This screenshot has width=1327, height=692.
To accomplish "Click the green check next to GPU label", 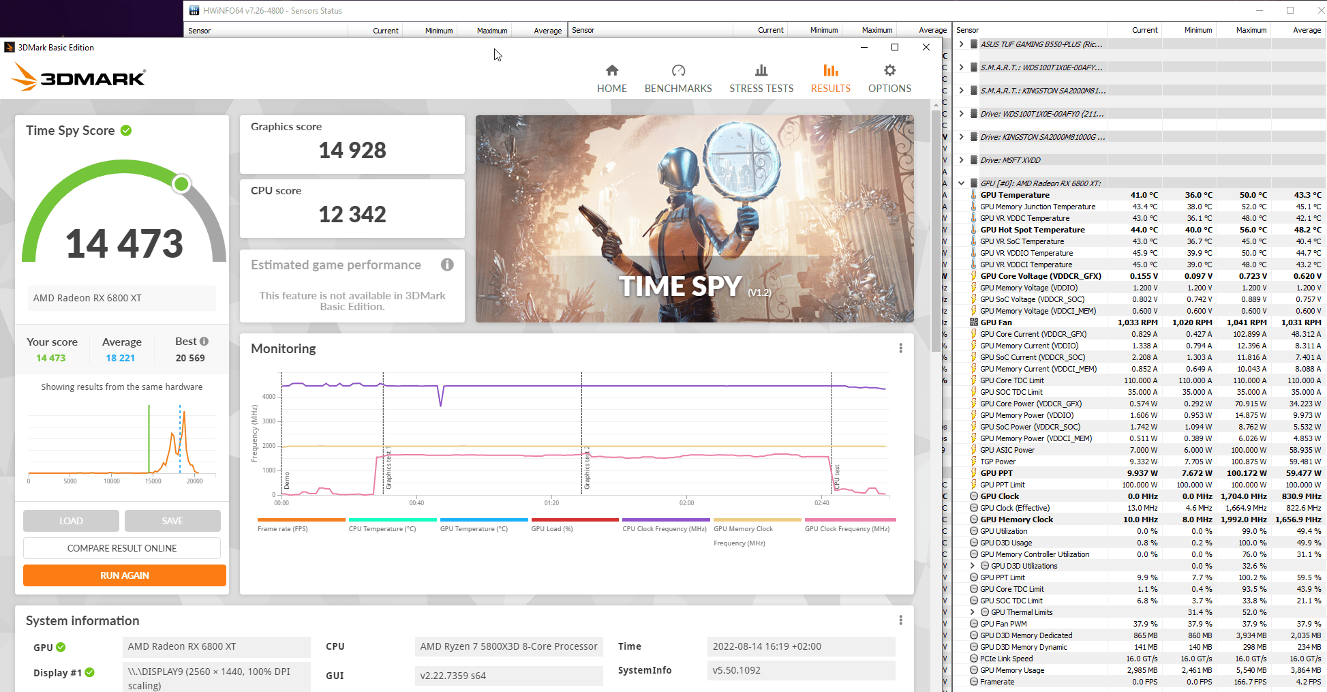I will point(61,647).
